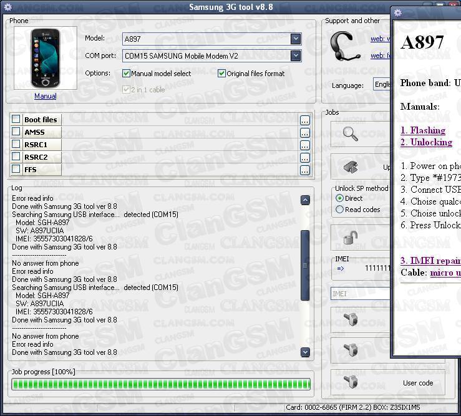Click the gear icon in the A897 manual window

coord(397,13)
